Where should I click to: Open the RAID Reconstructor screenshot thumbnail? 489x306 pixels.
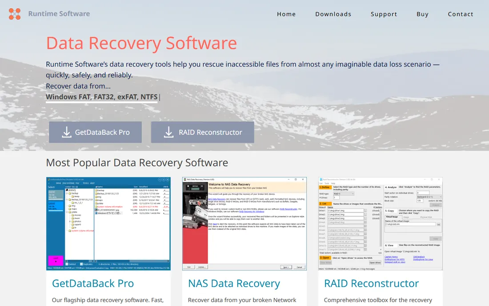point(380,224)
